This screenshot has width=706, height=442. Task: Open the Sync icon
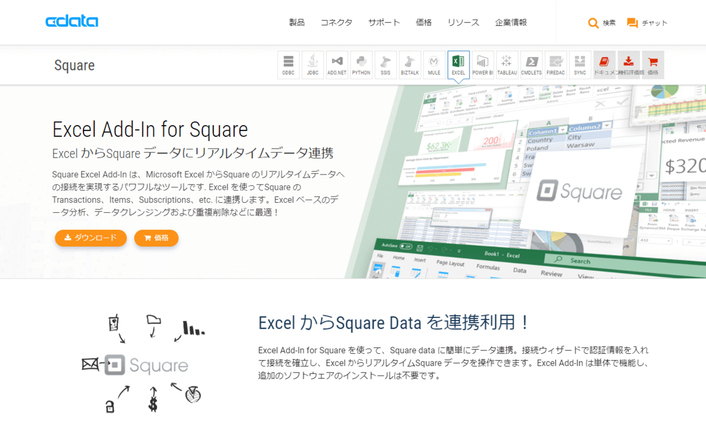click(x=580, y=65)
